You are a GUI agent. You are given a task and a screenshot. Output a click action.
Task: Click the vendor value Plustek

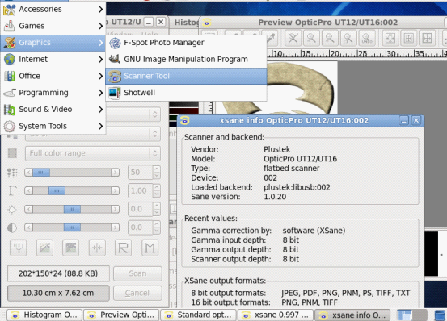click(x=276, y=149)
